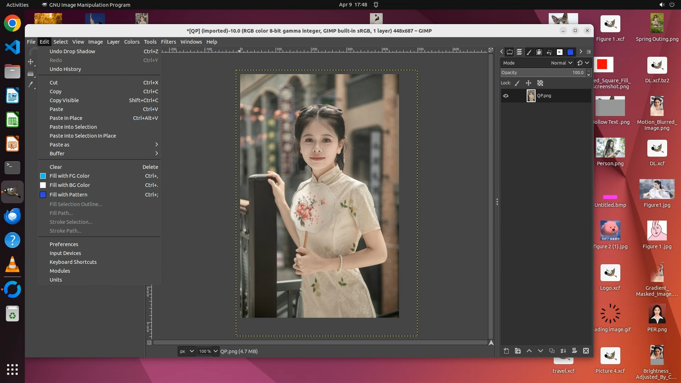Open the zoom percentage dropdown
Image resolution: width=681 pixels, height=383 pixels.
216,351
